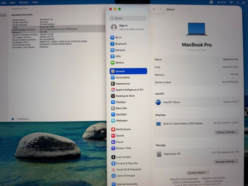248x186 pixels.
Task: Open the Notifications bell icon
Action: coord(113,129)
